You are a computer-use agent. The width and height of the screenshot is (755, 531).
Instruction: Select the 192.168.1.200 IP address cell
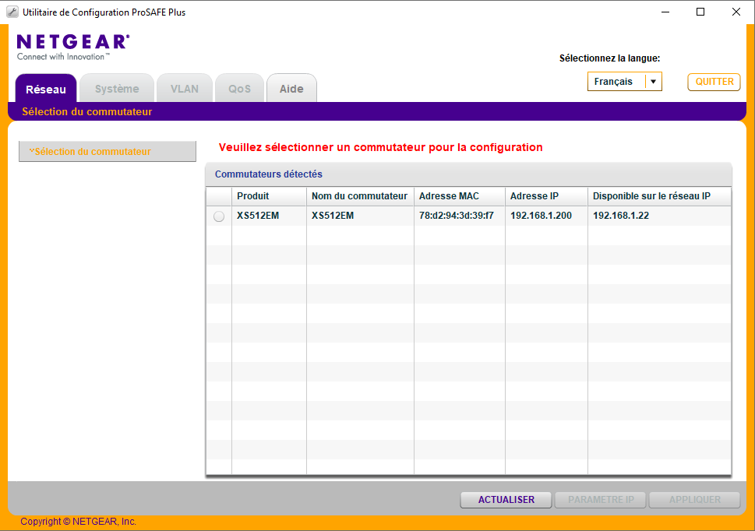[541, 216]
